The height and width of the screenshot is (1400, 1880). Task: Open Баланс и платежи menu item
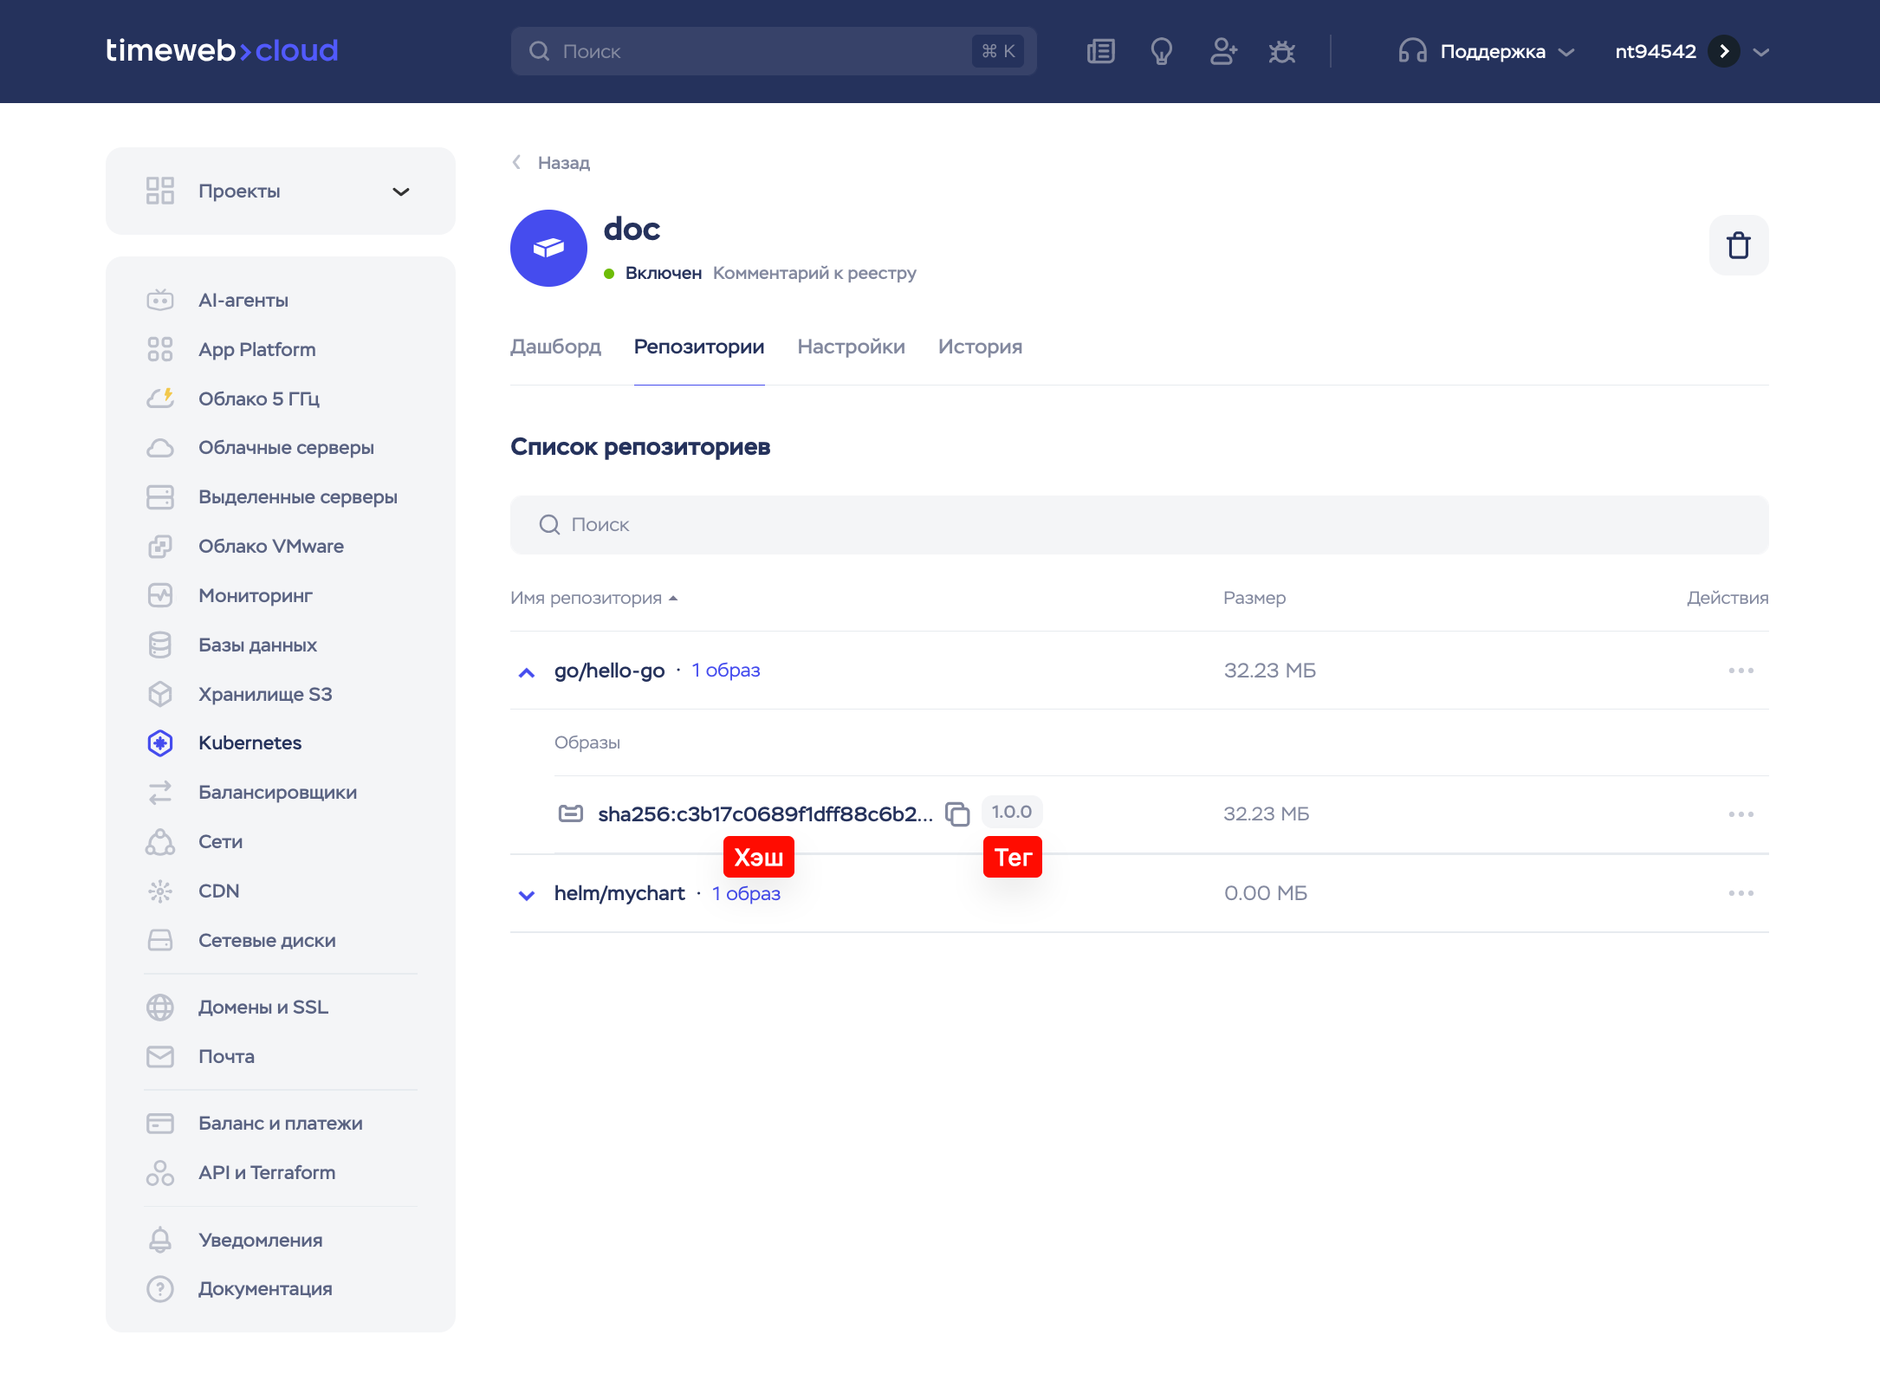point(281,1124)
